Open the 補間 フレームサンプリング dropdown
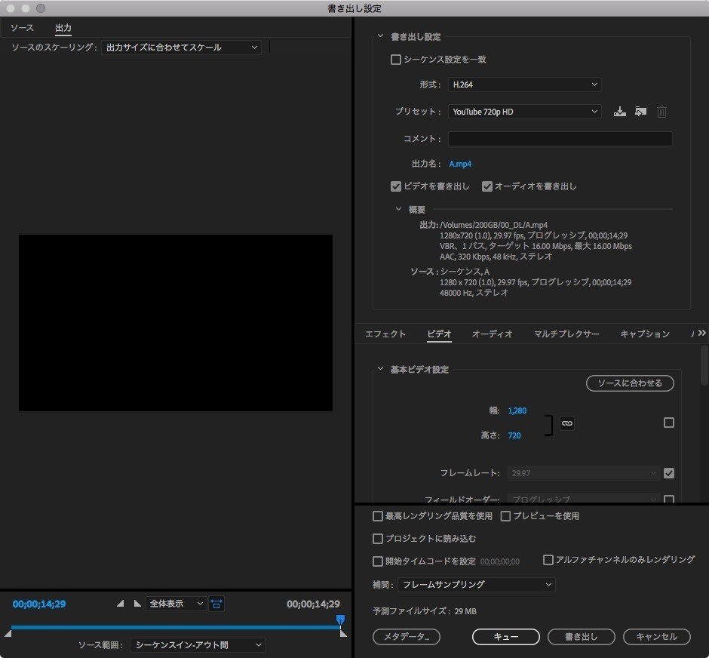This screenshot has height=658, width=709. coord(477,584)
